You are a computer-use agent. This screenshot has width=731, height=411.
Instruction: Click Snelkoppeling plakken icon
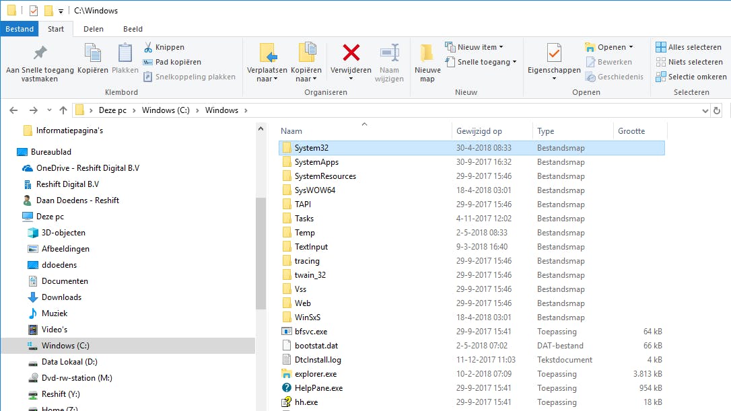click(x=148, y=77)
